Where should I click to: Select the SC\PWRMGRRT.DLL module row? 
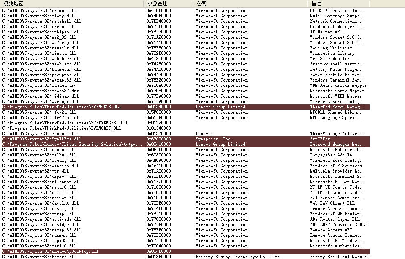coord(186,123)
